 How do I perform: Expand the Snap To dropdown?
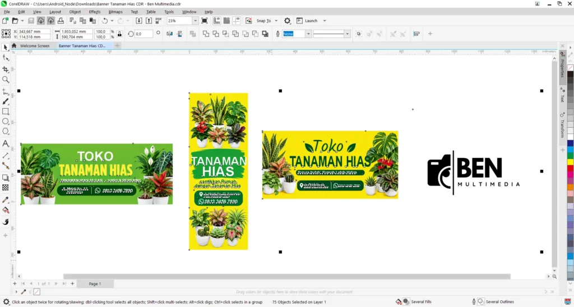click(x=276, y=21)
